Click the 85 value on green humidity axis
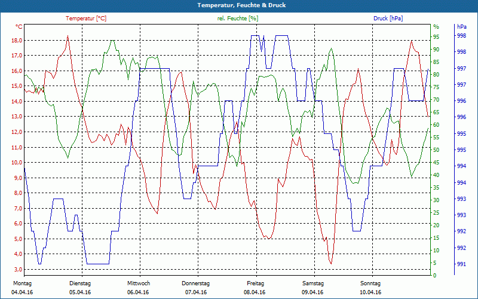 pos(436,62)
